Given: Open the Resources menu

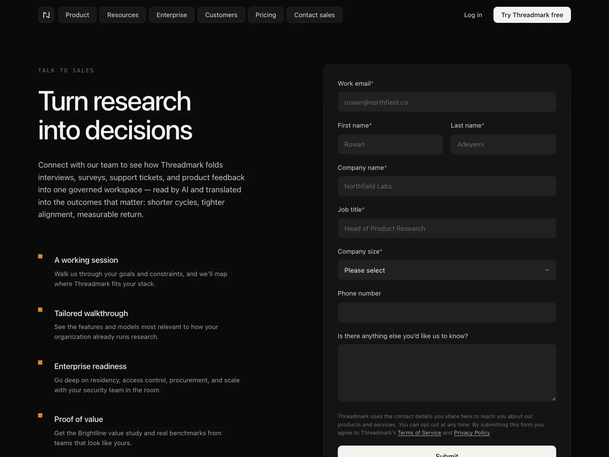Looking at the screenshot, I should point(123,15).
